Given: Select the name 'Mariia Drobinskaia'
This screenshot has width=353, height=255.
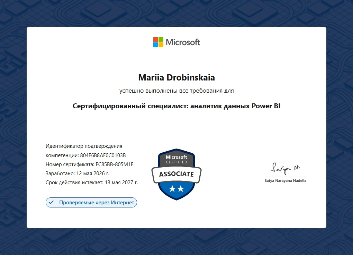Looking at the screenshot, I should pos(176,77).
